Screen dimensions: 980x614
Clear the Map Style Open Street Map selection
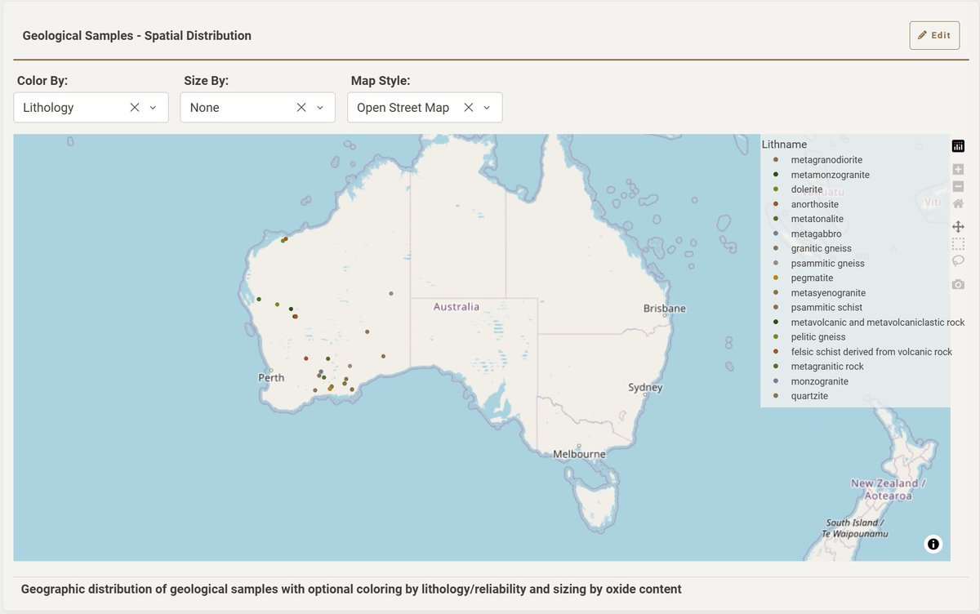pyautogui.click(x=469, y=108)
